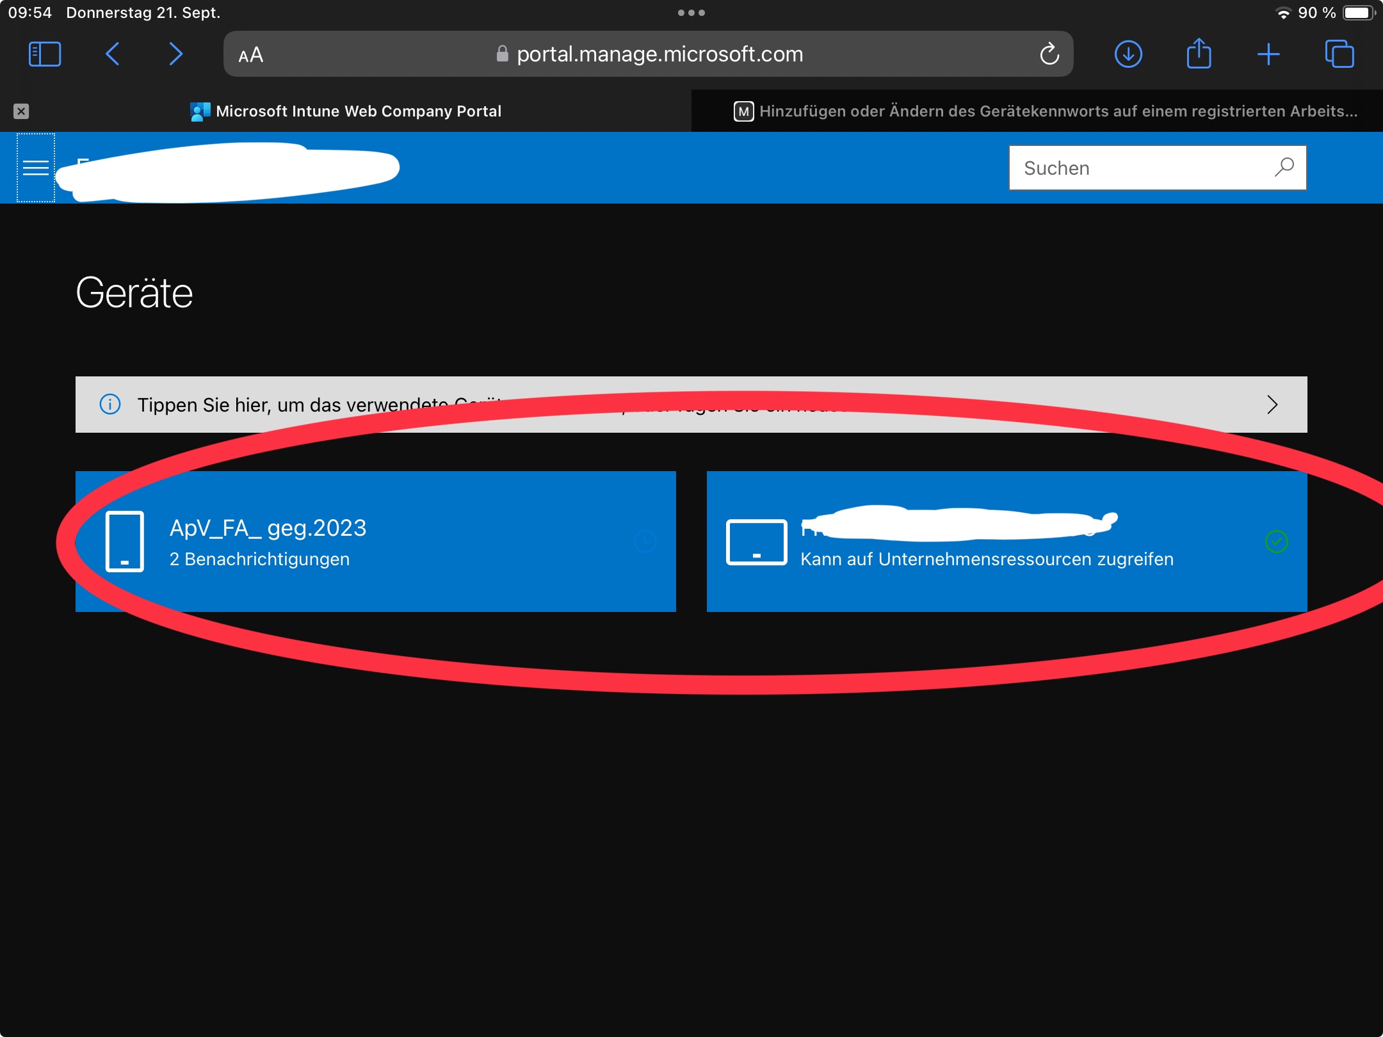The image size is (1383, 1037).
Task: Tap the Safari sidebar toggle icon
Action: pyautogui.click(x=45, y=54)
